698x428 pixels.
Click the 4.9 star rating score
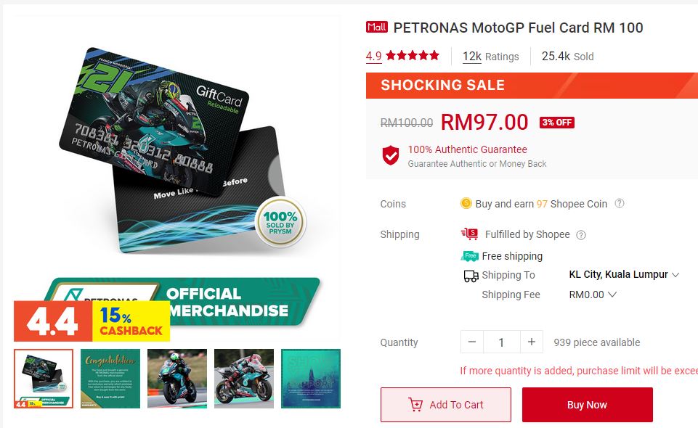coord(373,57)
